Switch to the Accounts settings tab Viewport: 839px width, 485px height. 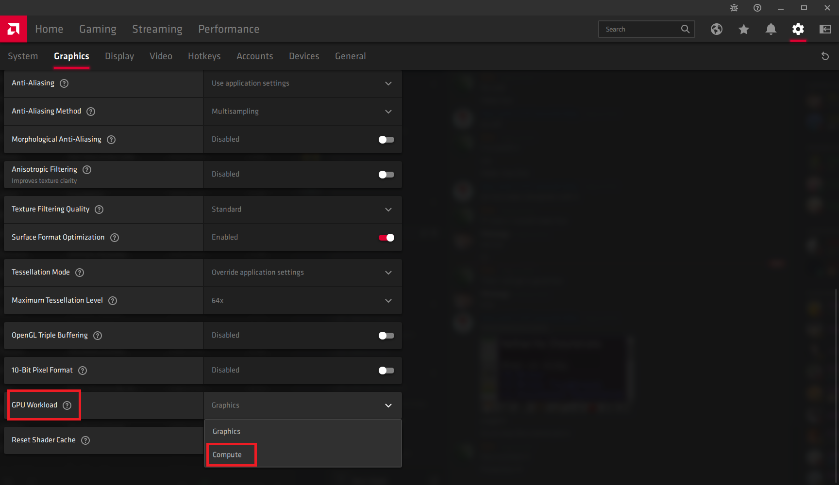click(x=255, y=56)
